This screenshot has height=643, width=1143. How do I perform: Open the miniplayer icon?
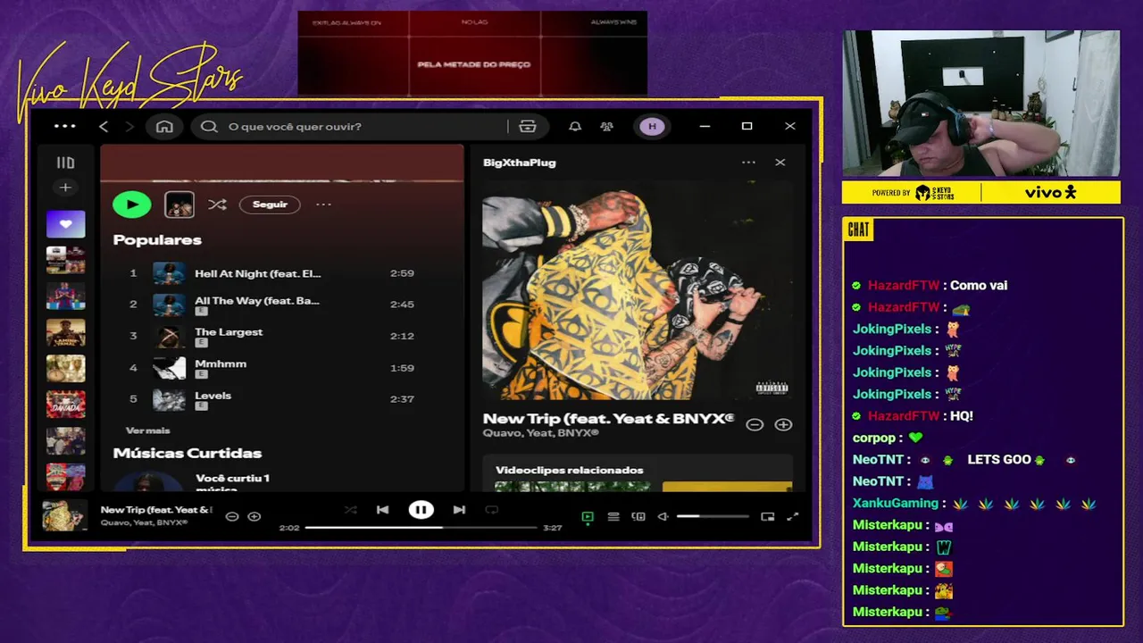point(767,516)
